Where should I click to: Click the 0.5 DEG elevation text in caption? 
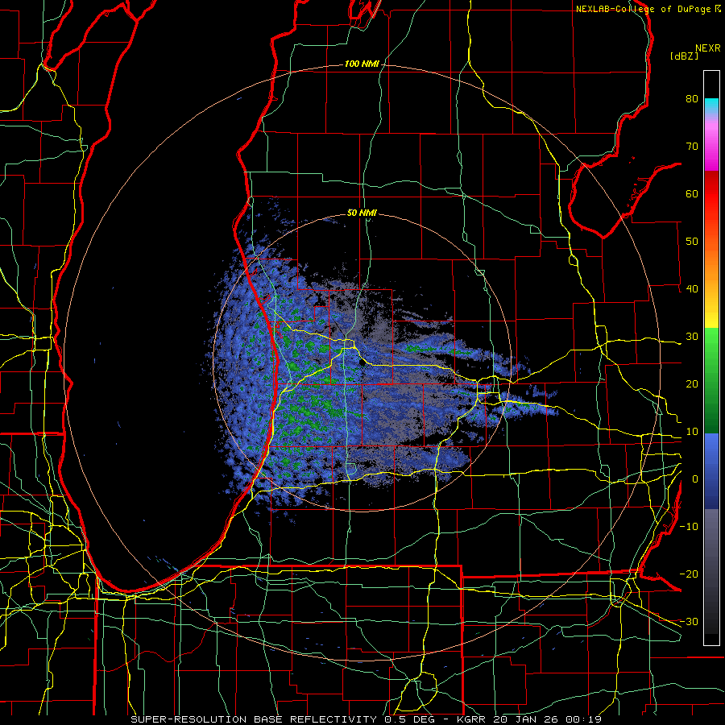click(412, 719)
